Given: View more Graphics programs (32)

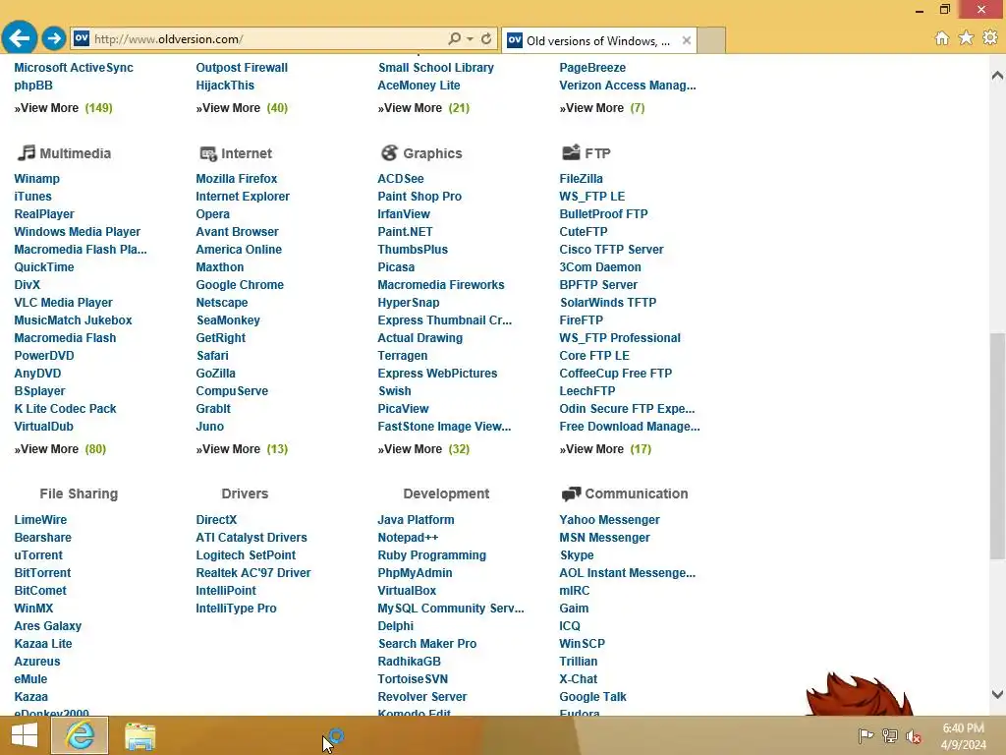Looking at the screenshot, I should click(x=422, y=448).
